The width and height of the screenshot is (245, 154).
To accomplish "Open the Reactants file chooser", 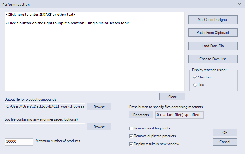I will coord(141,115).
